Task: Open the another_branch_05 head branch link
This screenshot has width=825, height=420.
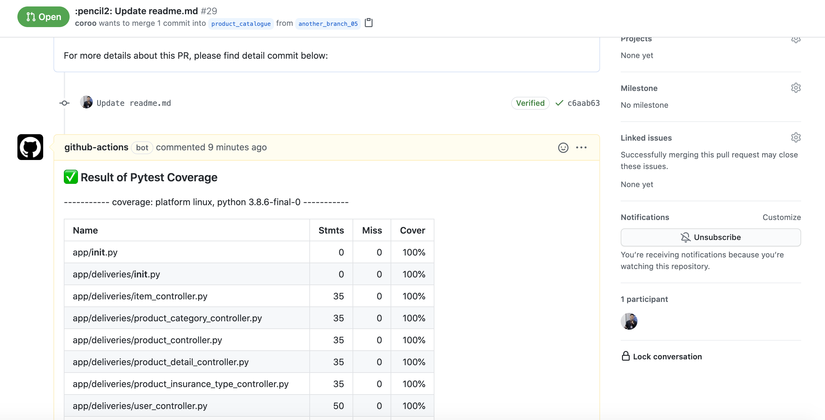Action: (x=328, y=24)
